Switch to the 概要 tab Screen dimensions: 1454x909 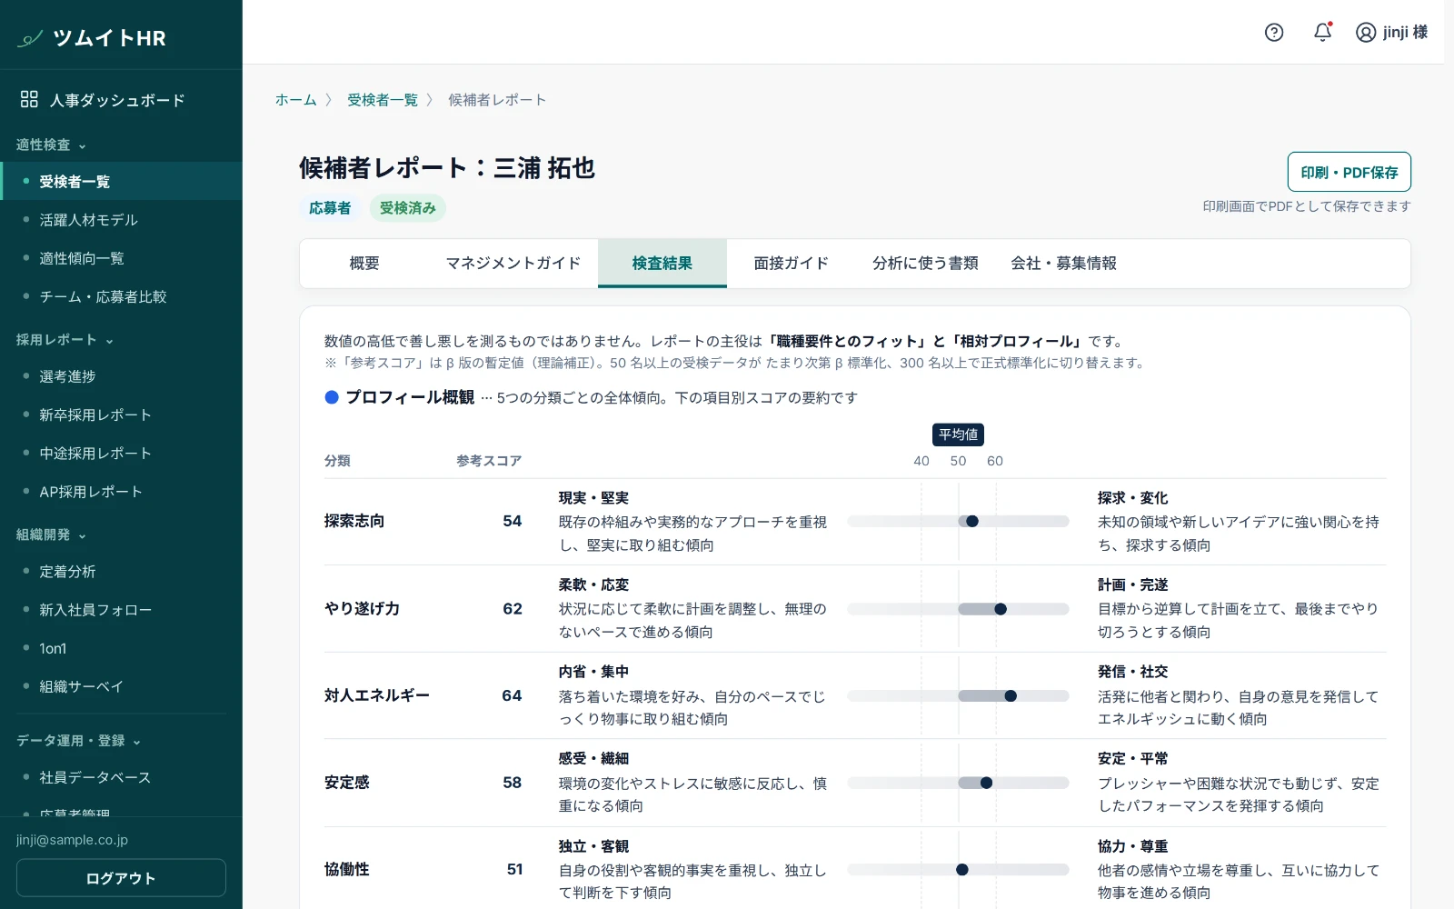pyautogui.click(x=364, y=264)
